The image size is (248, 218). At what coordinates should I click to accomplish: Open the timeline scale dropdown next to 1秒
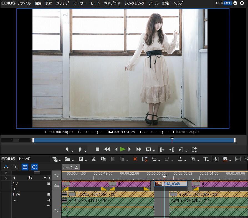tap(45, 178)
